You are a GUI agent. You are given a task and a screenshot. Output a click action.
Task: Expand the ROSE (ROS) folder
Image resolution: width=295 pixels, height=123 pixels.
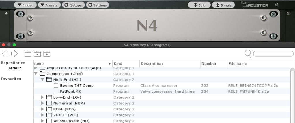pos(42,109)
